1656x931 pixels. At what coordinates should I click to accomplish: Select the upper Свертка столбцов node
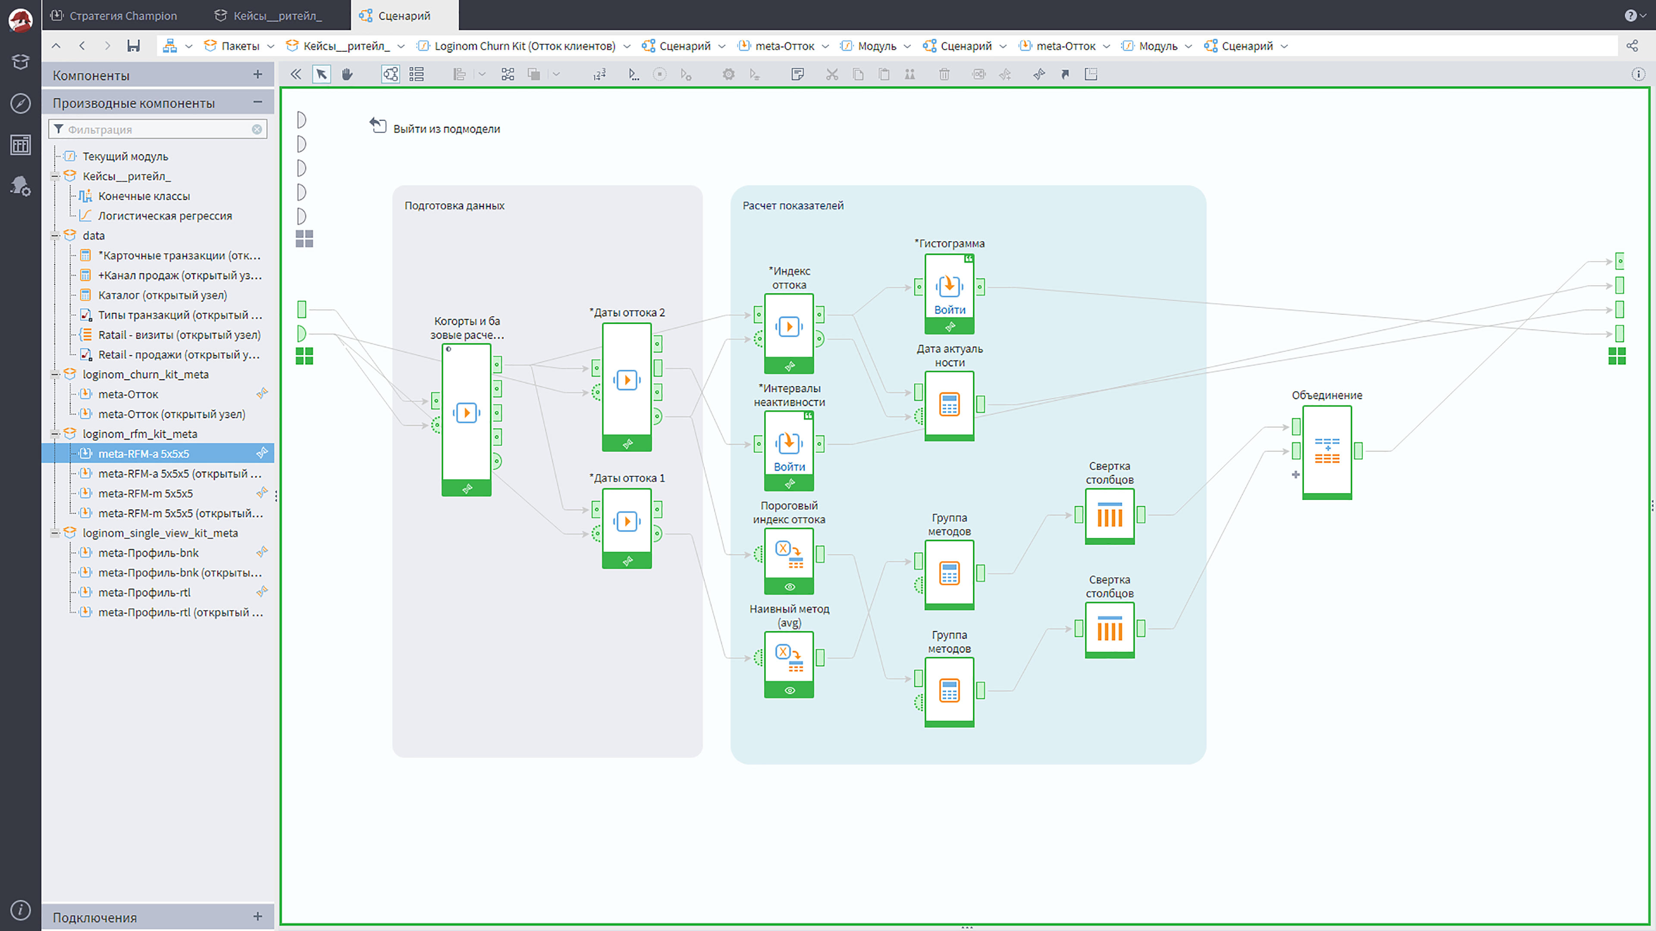click(1110, 516)
